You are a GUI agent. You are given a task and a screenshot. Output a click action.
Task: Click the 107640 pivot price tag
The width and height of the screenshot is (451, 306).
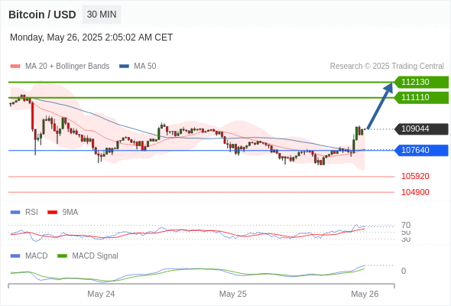pos(421,150)
